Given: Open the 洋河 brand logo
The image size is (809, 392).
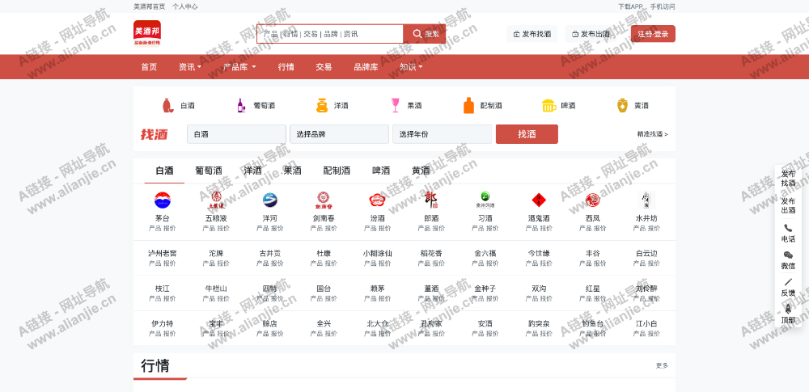Looking at the screenshot, I should point(270,200).
